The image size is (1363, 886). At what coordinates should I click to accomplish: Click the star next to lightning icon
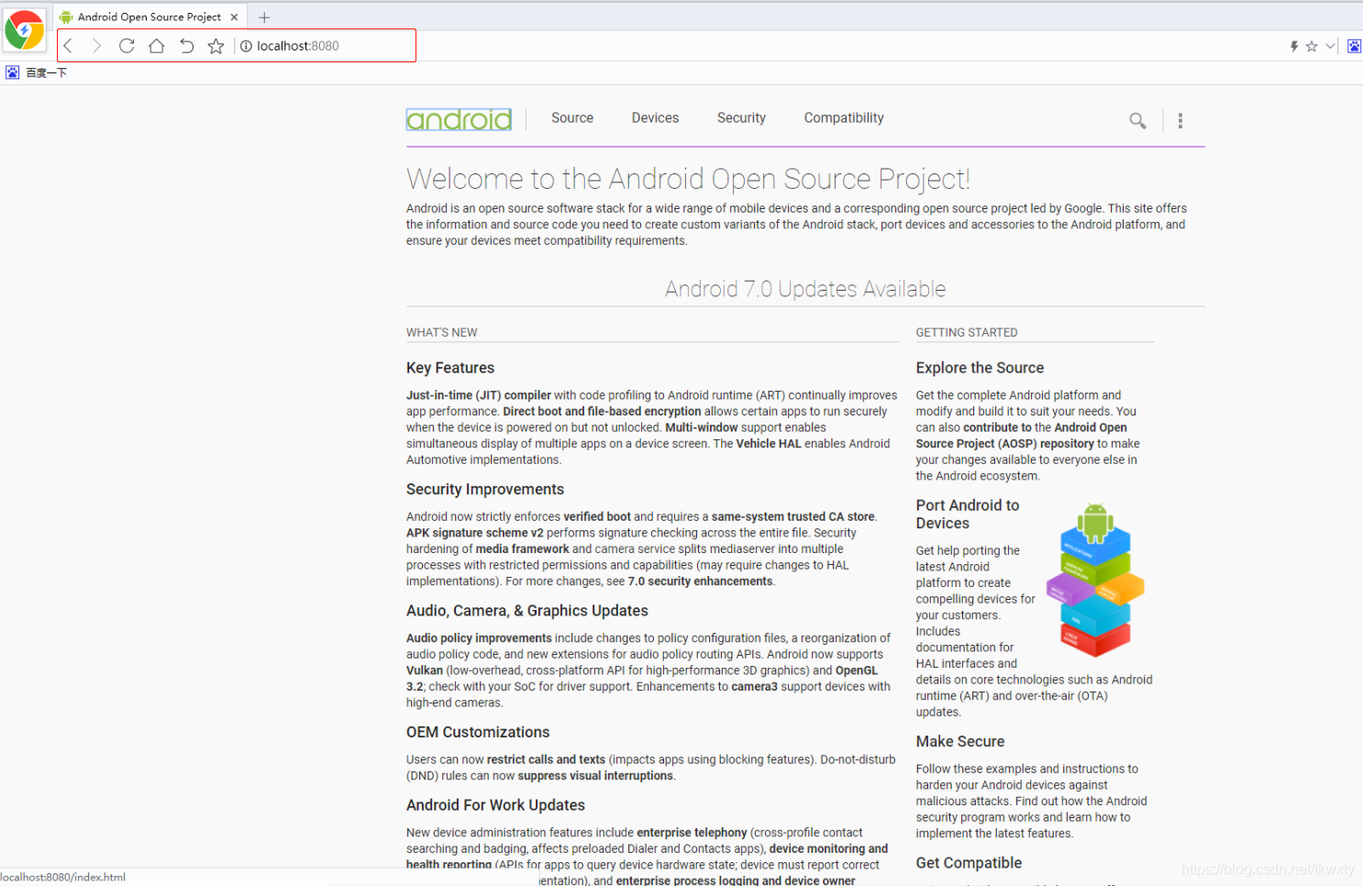1312,46
